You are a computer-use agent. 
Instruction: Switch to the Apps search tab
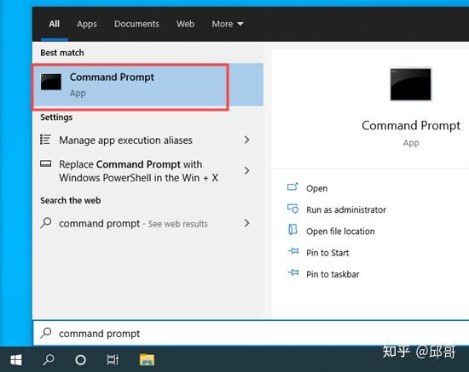tap(87, 24)
